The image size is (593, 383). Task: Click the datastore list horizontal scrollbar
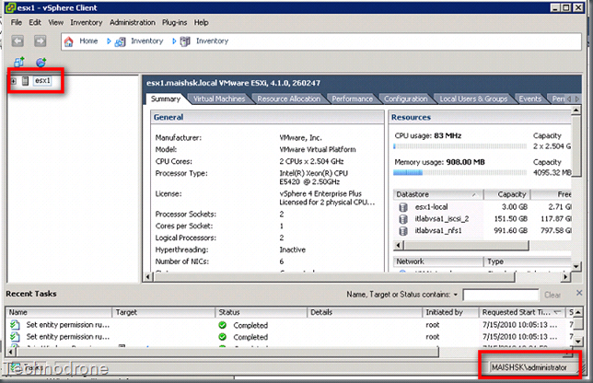[466, 246]
